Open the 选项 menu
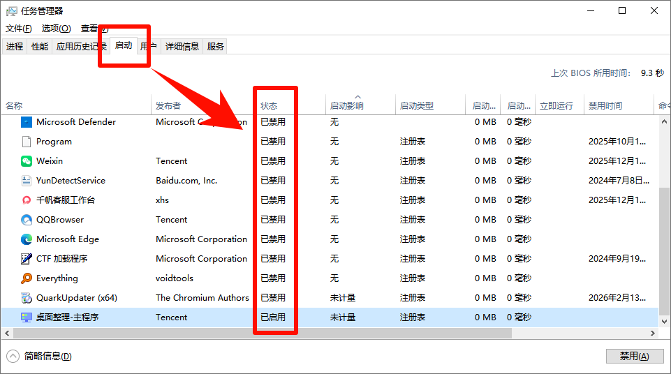The height and width of the screenshot is (374, 671). click(56, 29)
